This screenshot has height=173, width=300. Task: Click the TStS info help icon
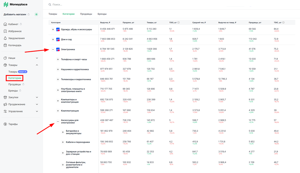tap(178, 22)
